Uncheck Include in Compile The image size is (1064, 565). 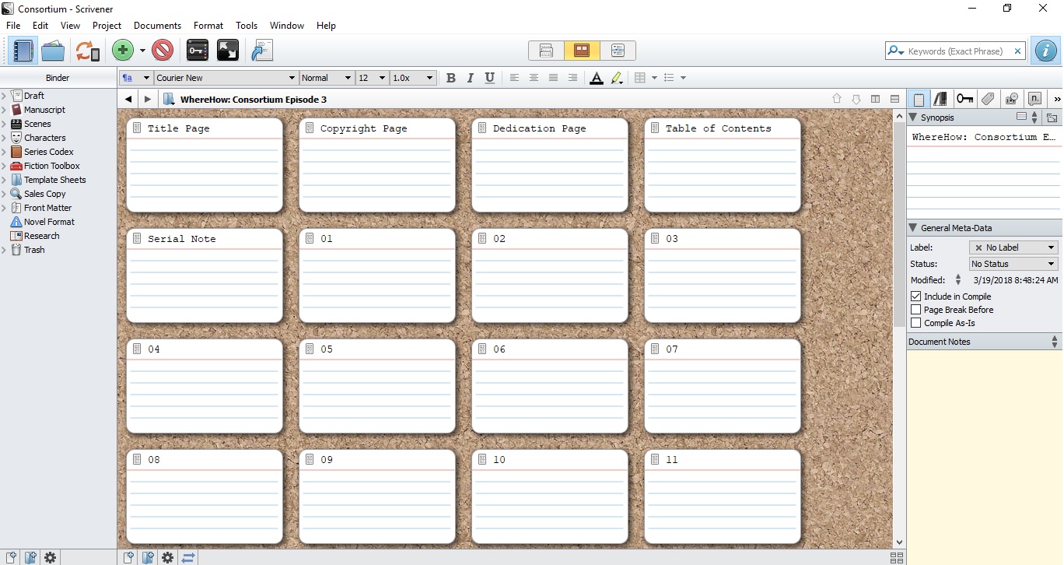(915, 297)
